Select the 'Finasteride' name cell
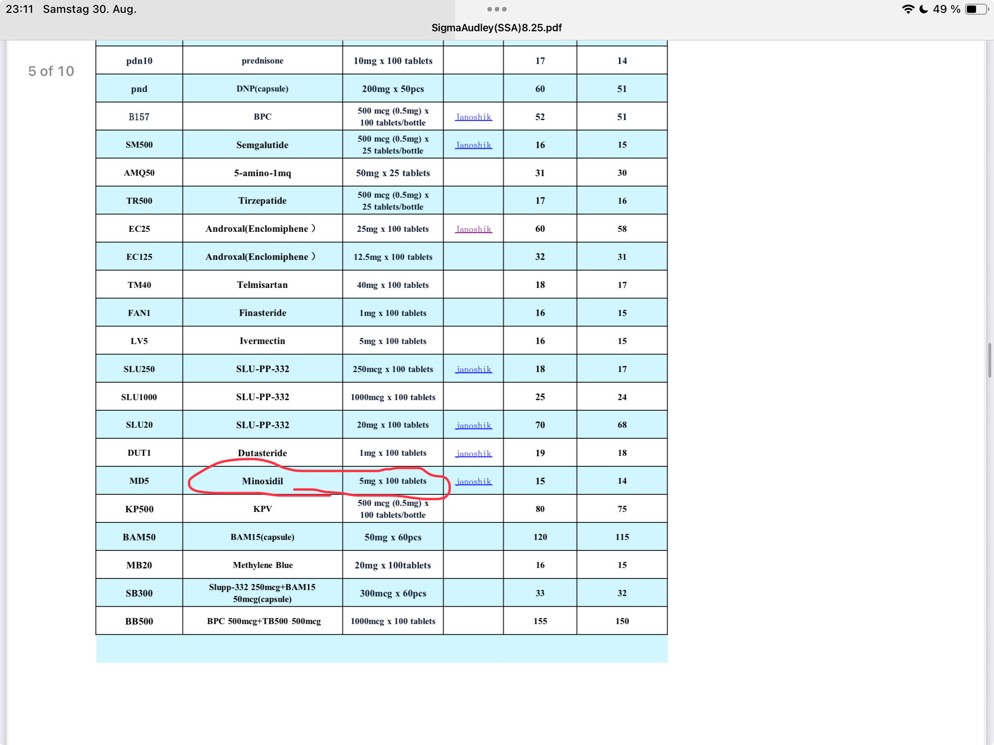994x745 pixels. (x=262, y=313)
